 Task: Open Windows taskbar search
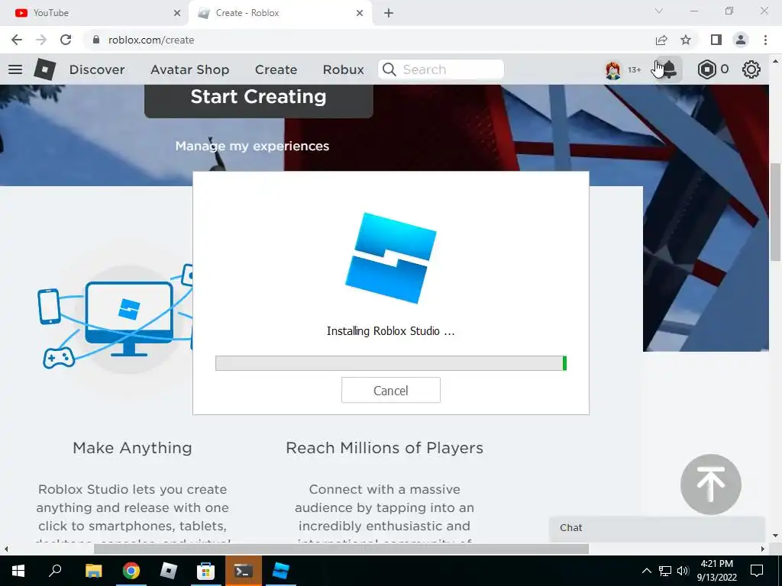pyautogui.click(x=55, y=571)
